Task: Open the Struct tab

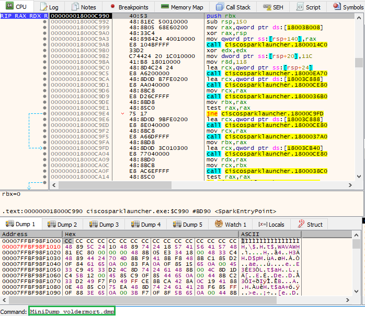Action: point(310,225)
